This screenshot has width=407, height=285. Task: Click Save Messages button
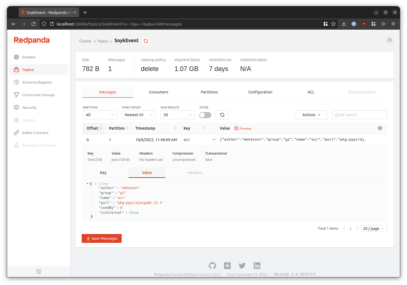[x=102, y=238]
